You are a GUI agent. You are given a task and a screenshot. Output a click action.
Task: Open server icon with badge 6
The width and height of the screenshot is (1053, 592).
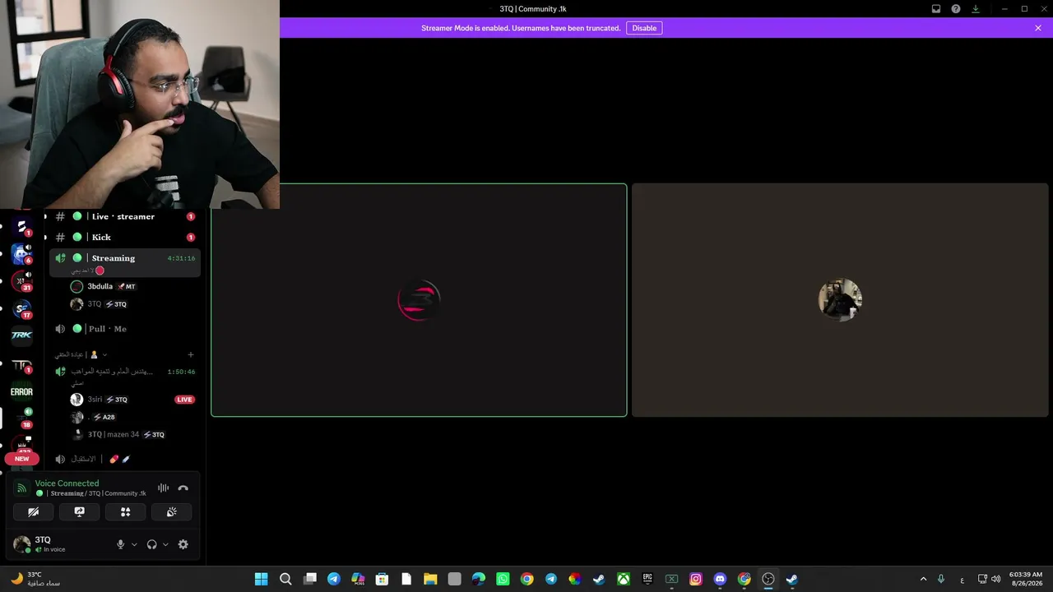22,254
